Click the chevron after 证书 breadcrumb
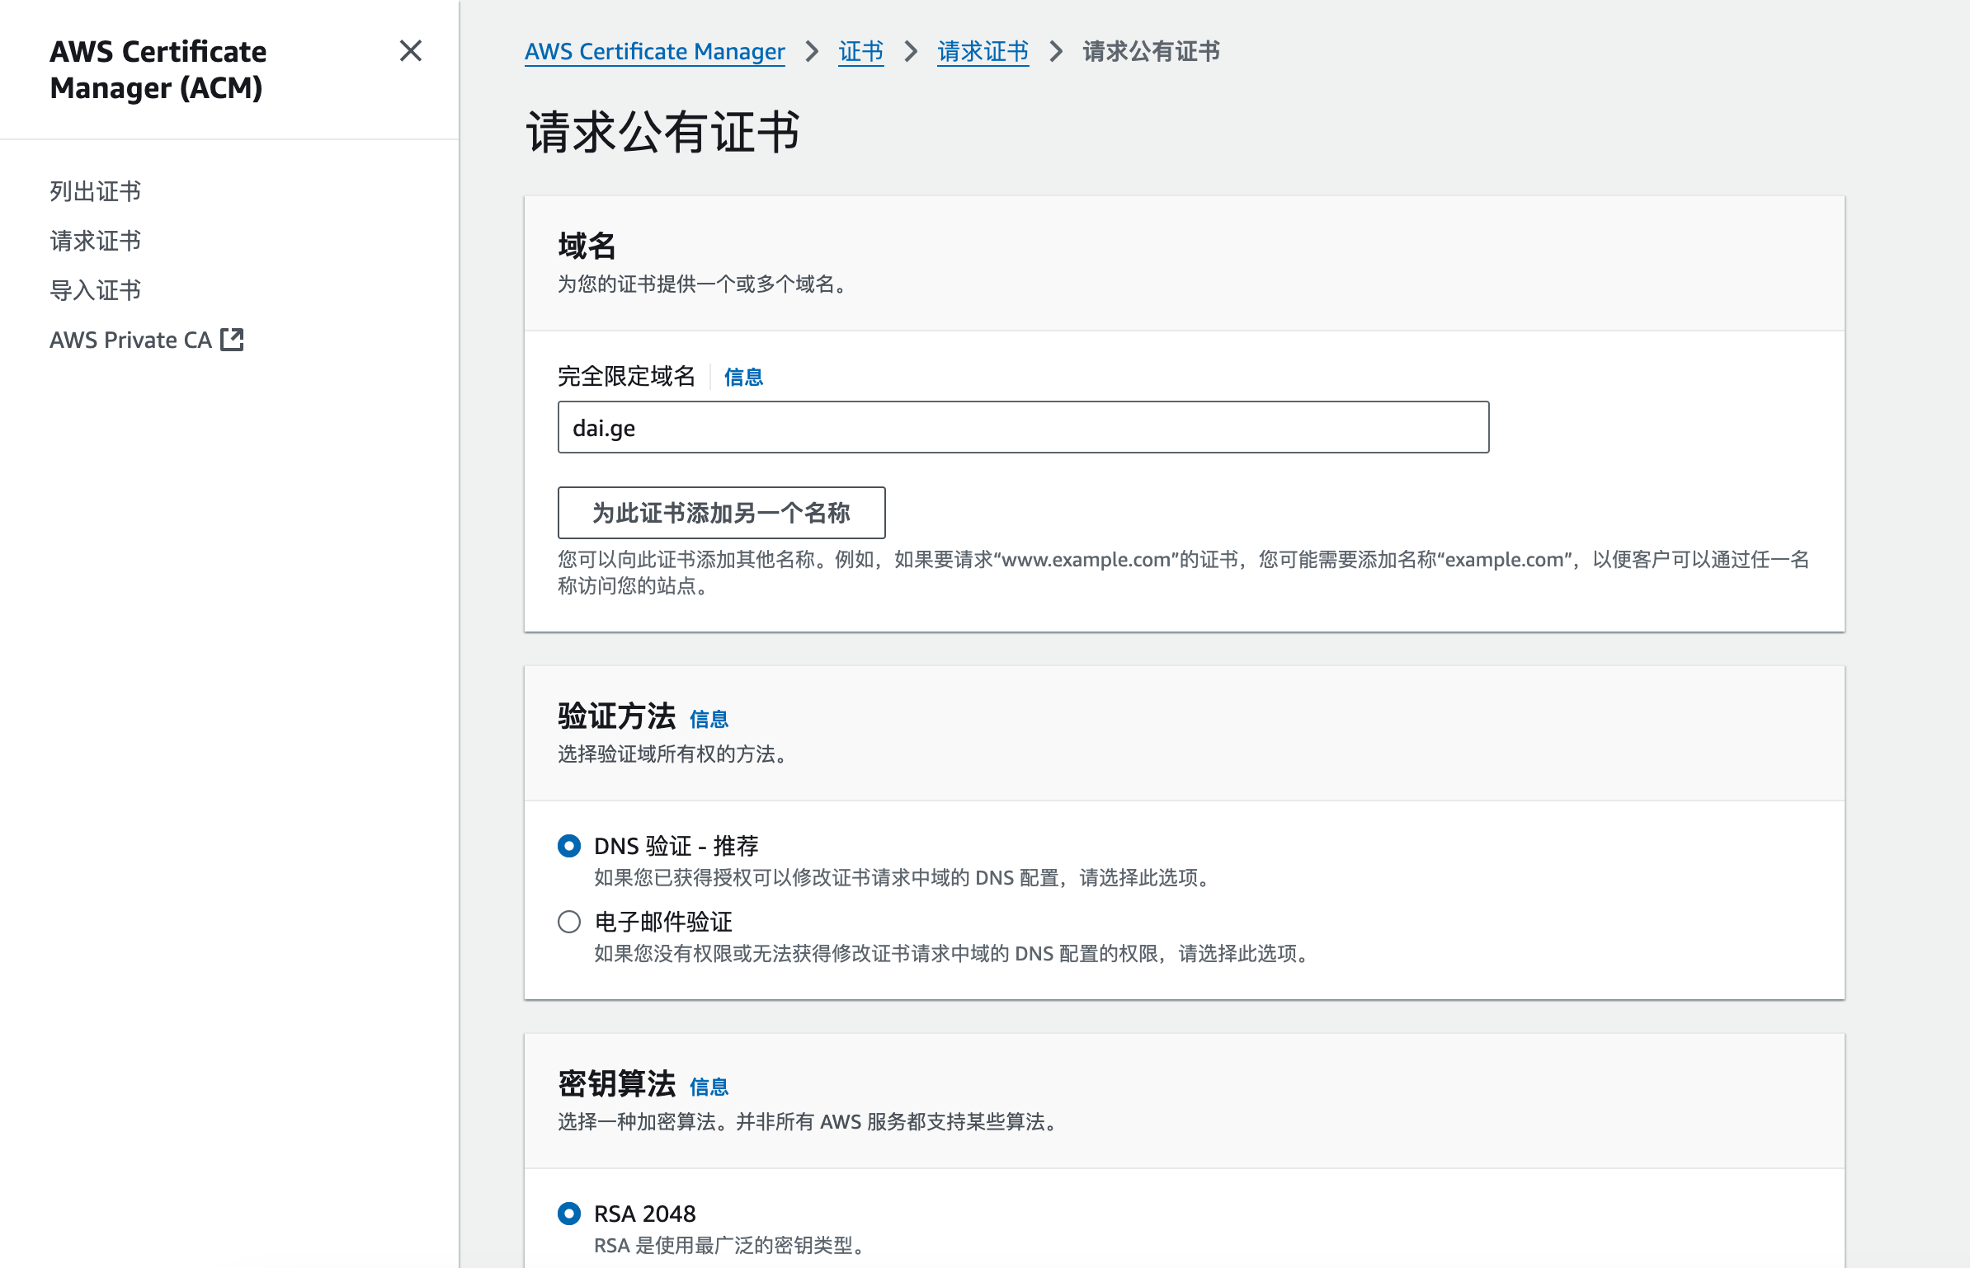1970x1268 pixels. point(911,51)
